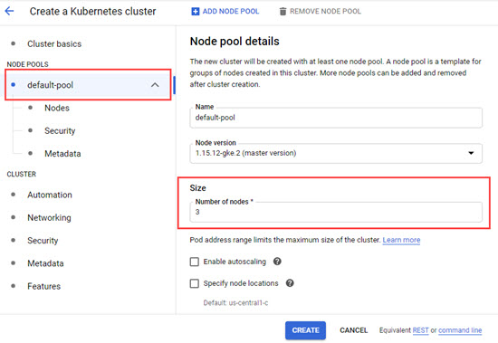Click the CLUSTER sidebar heading
The image size is (498, 343).
(x=22, y=174)
